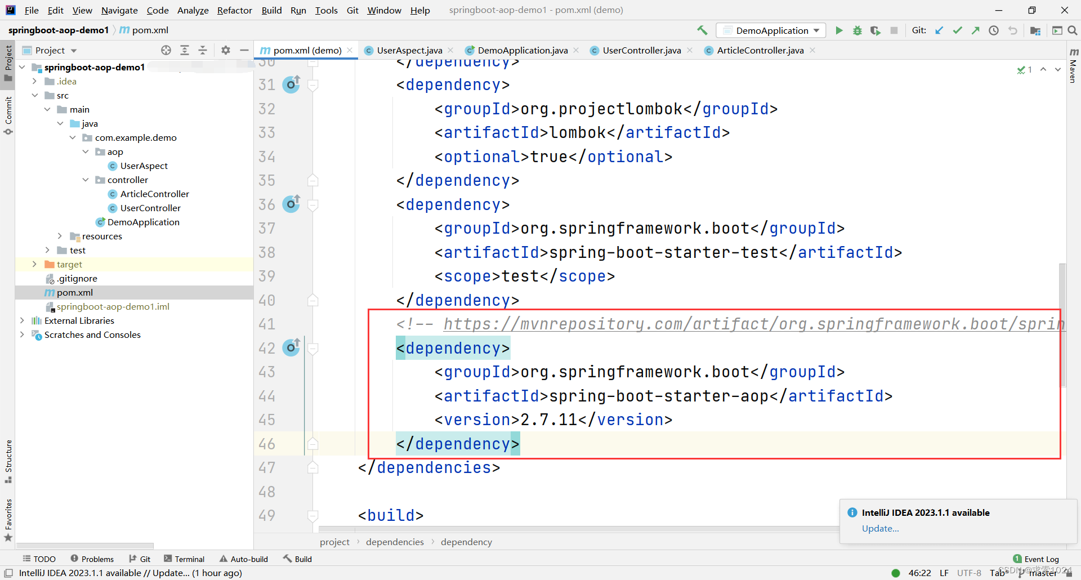Select UserController in project tree
1081x580 pixels.
point(150,208)
